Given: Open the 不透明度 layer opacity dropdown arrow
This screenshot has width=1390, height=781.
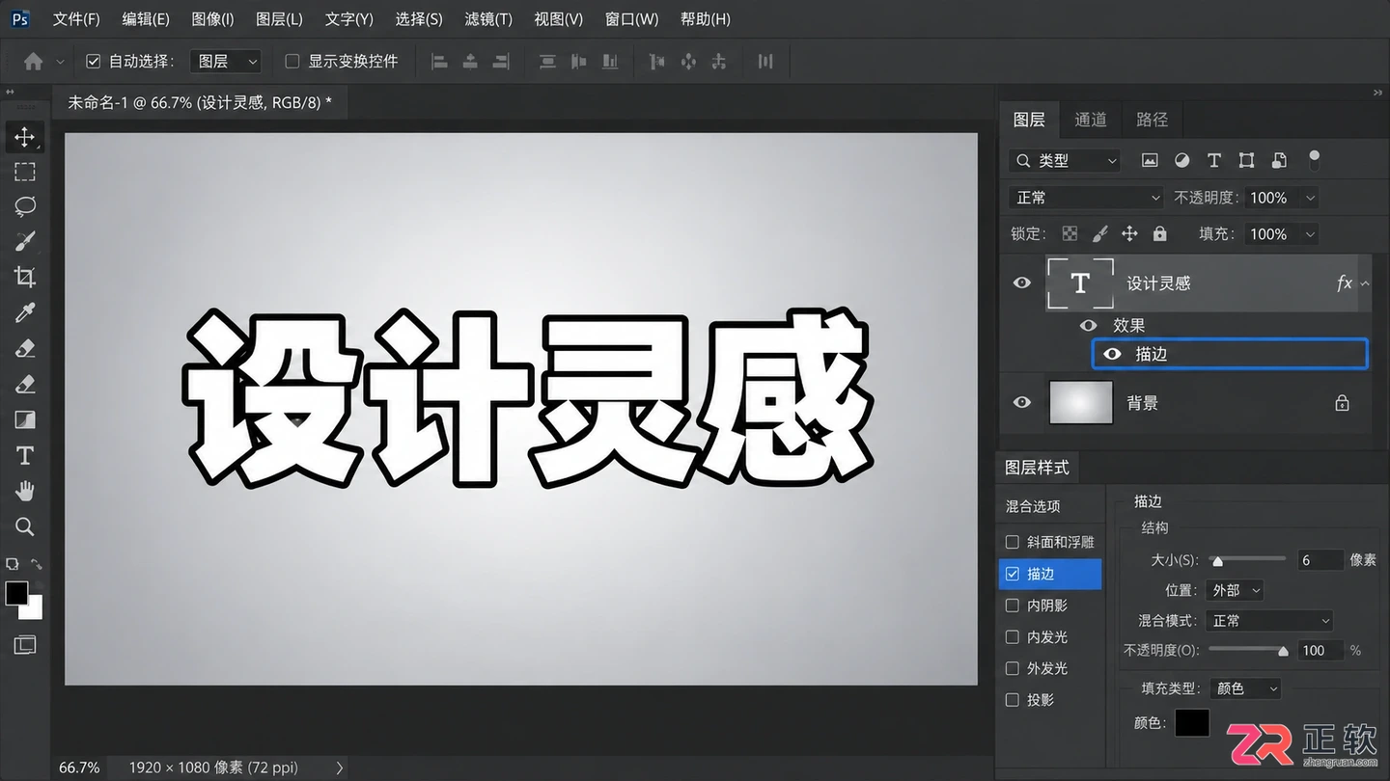Looking at the screenshot, I should (1310, 198).
